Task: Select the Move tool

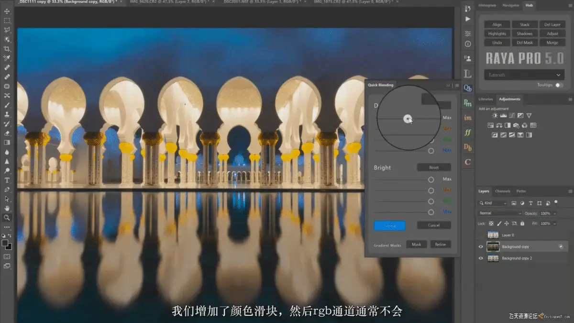Action: (7, 11)
